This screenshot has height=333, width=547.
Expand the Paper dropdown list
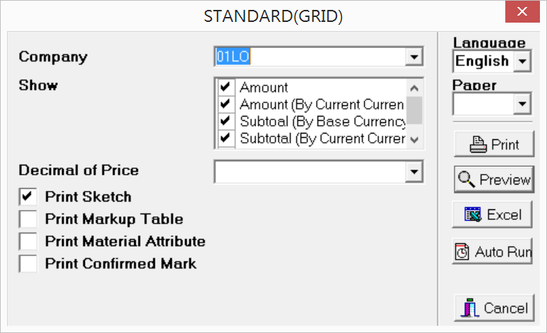point(522,104)
